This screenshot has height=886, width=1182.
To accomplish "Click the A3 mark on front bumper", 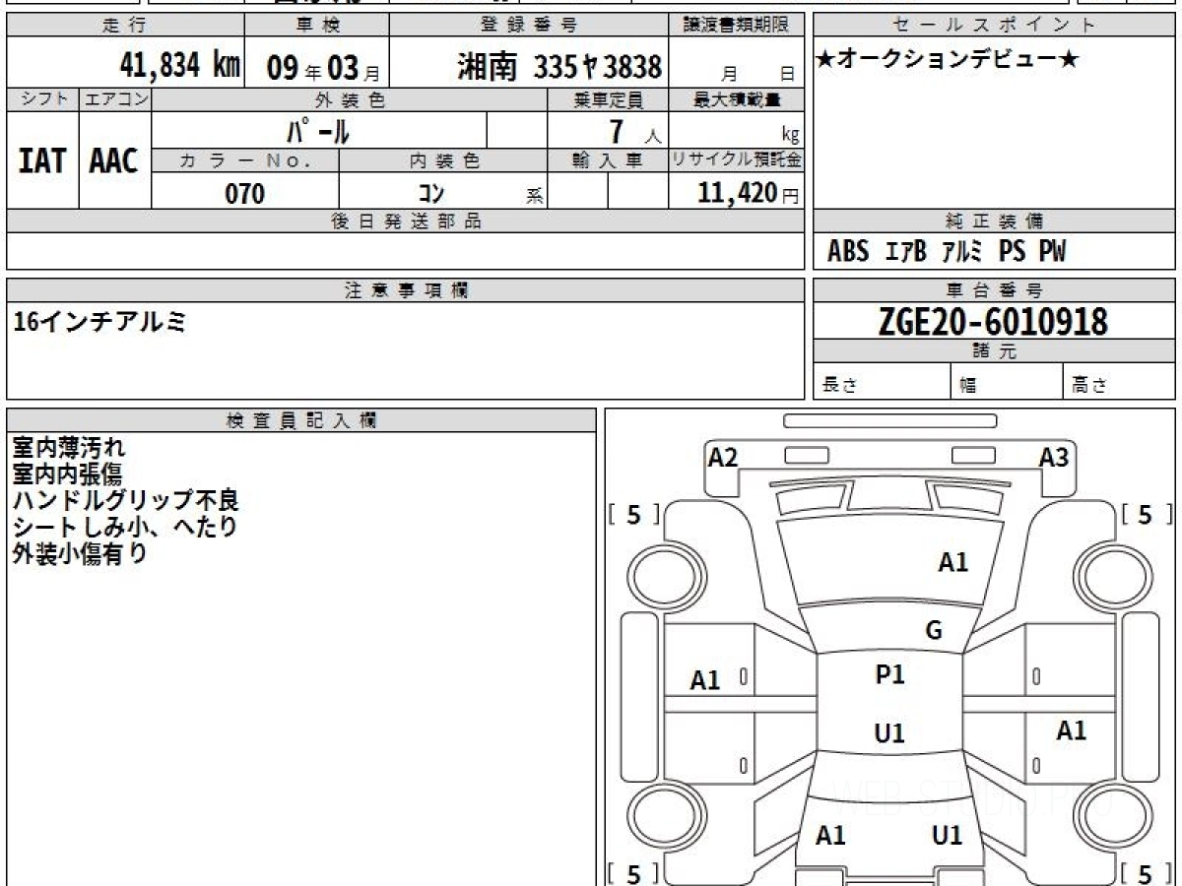I will (1054, 457).
